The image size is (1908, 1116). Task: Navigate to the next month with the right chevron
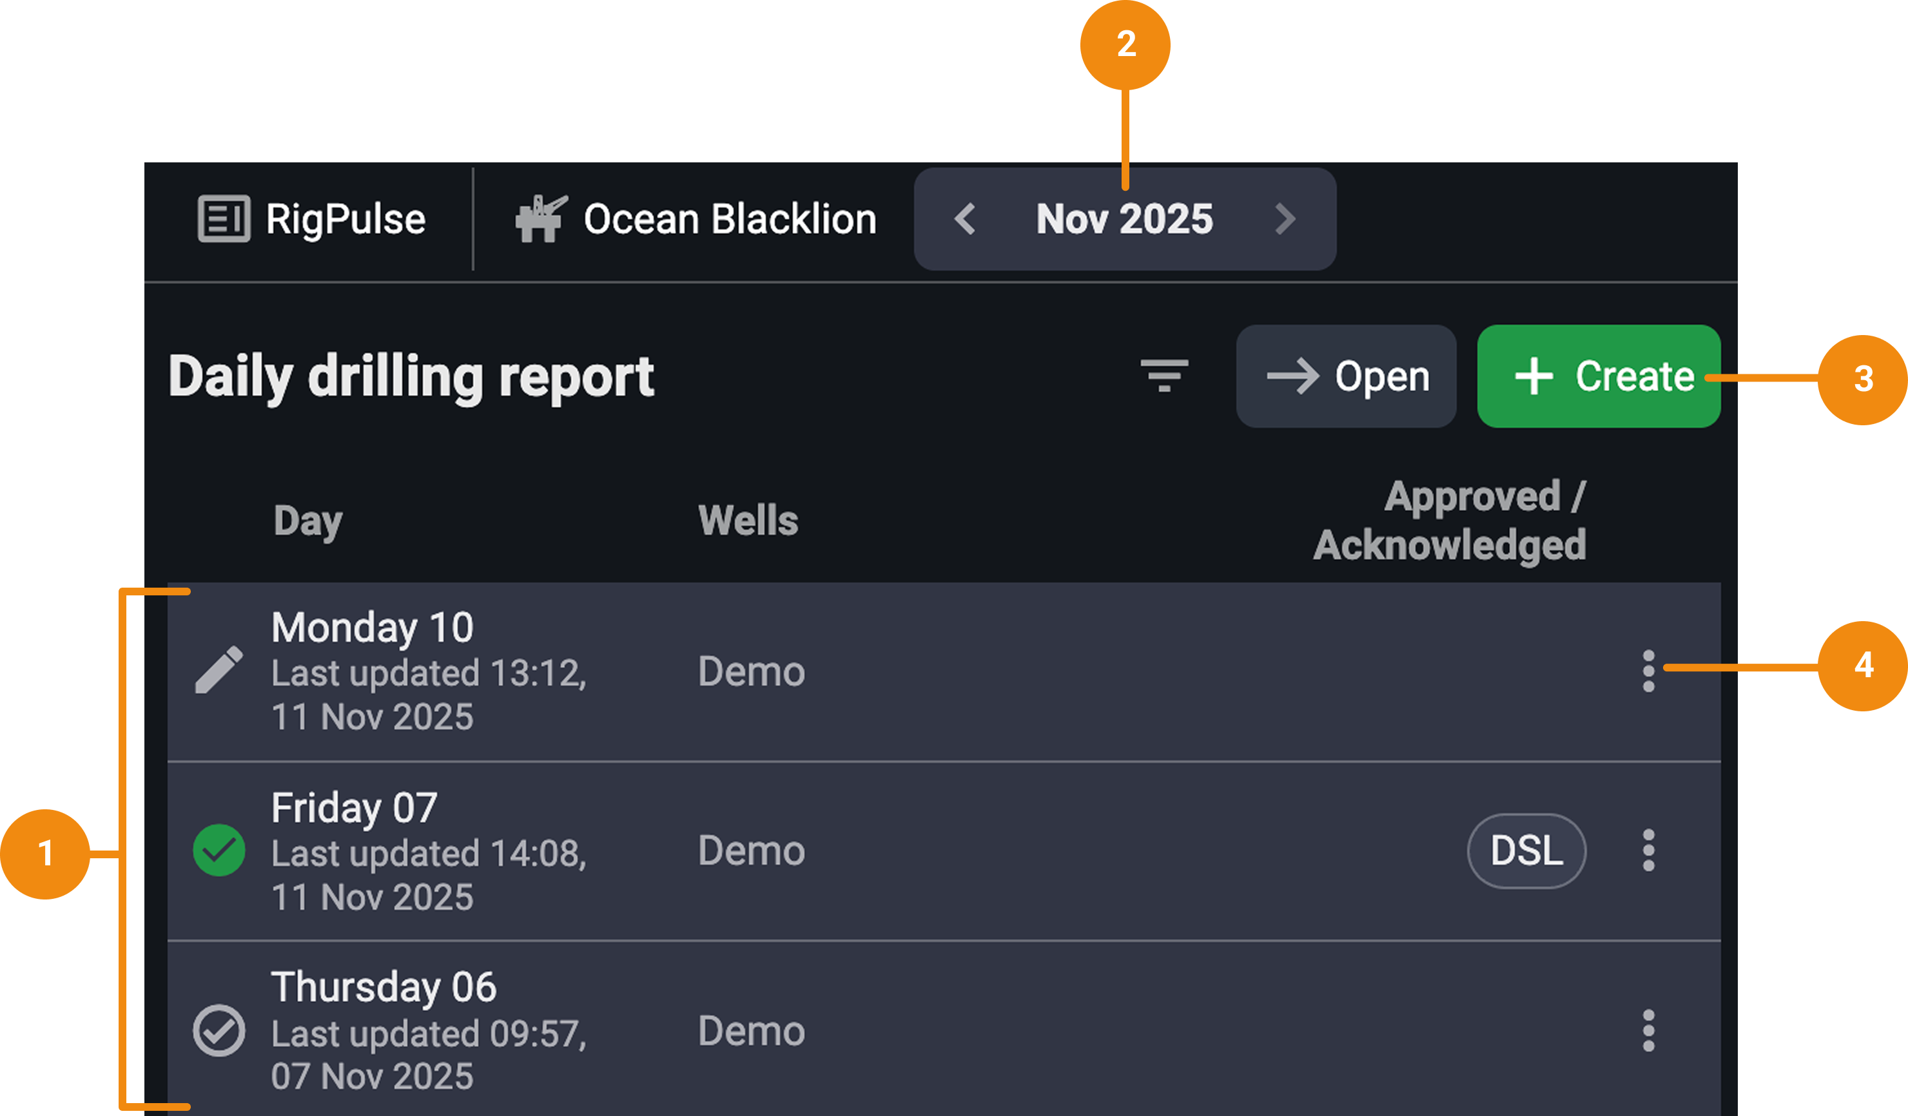pyautogui.click(x=1283, y=218)
